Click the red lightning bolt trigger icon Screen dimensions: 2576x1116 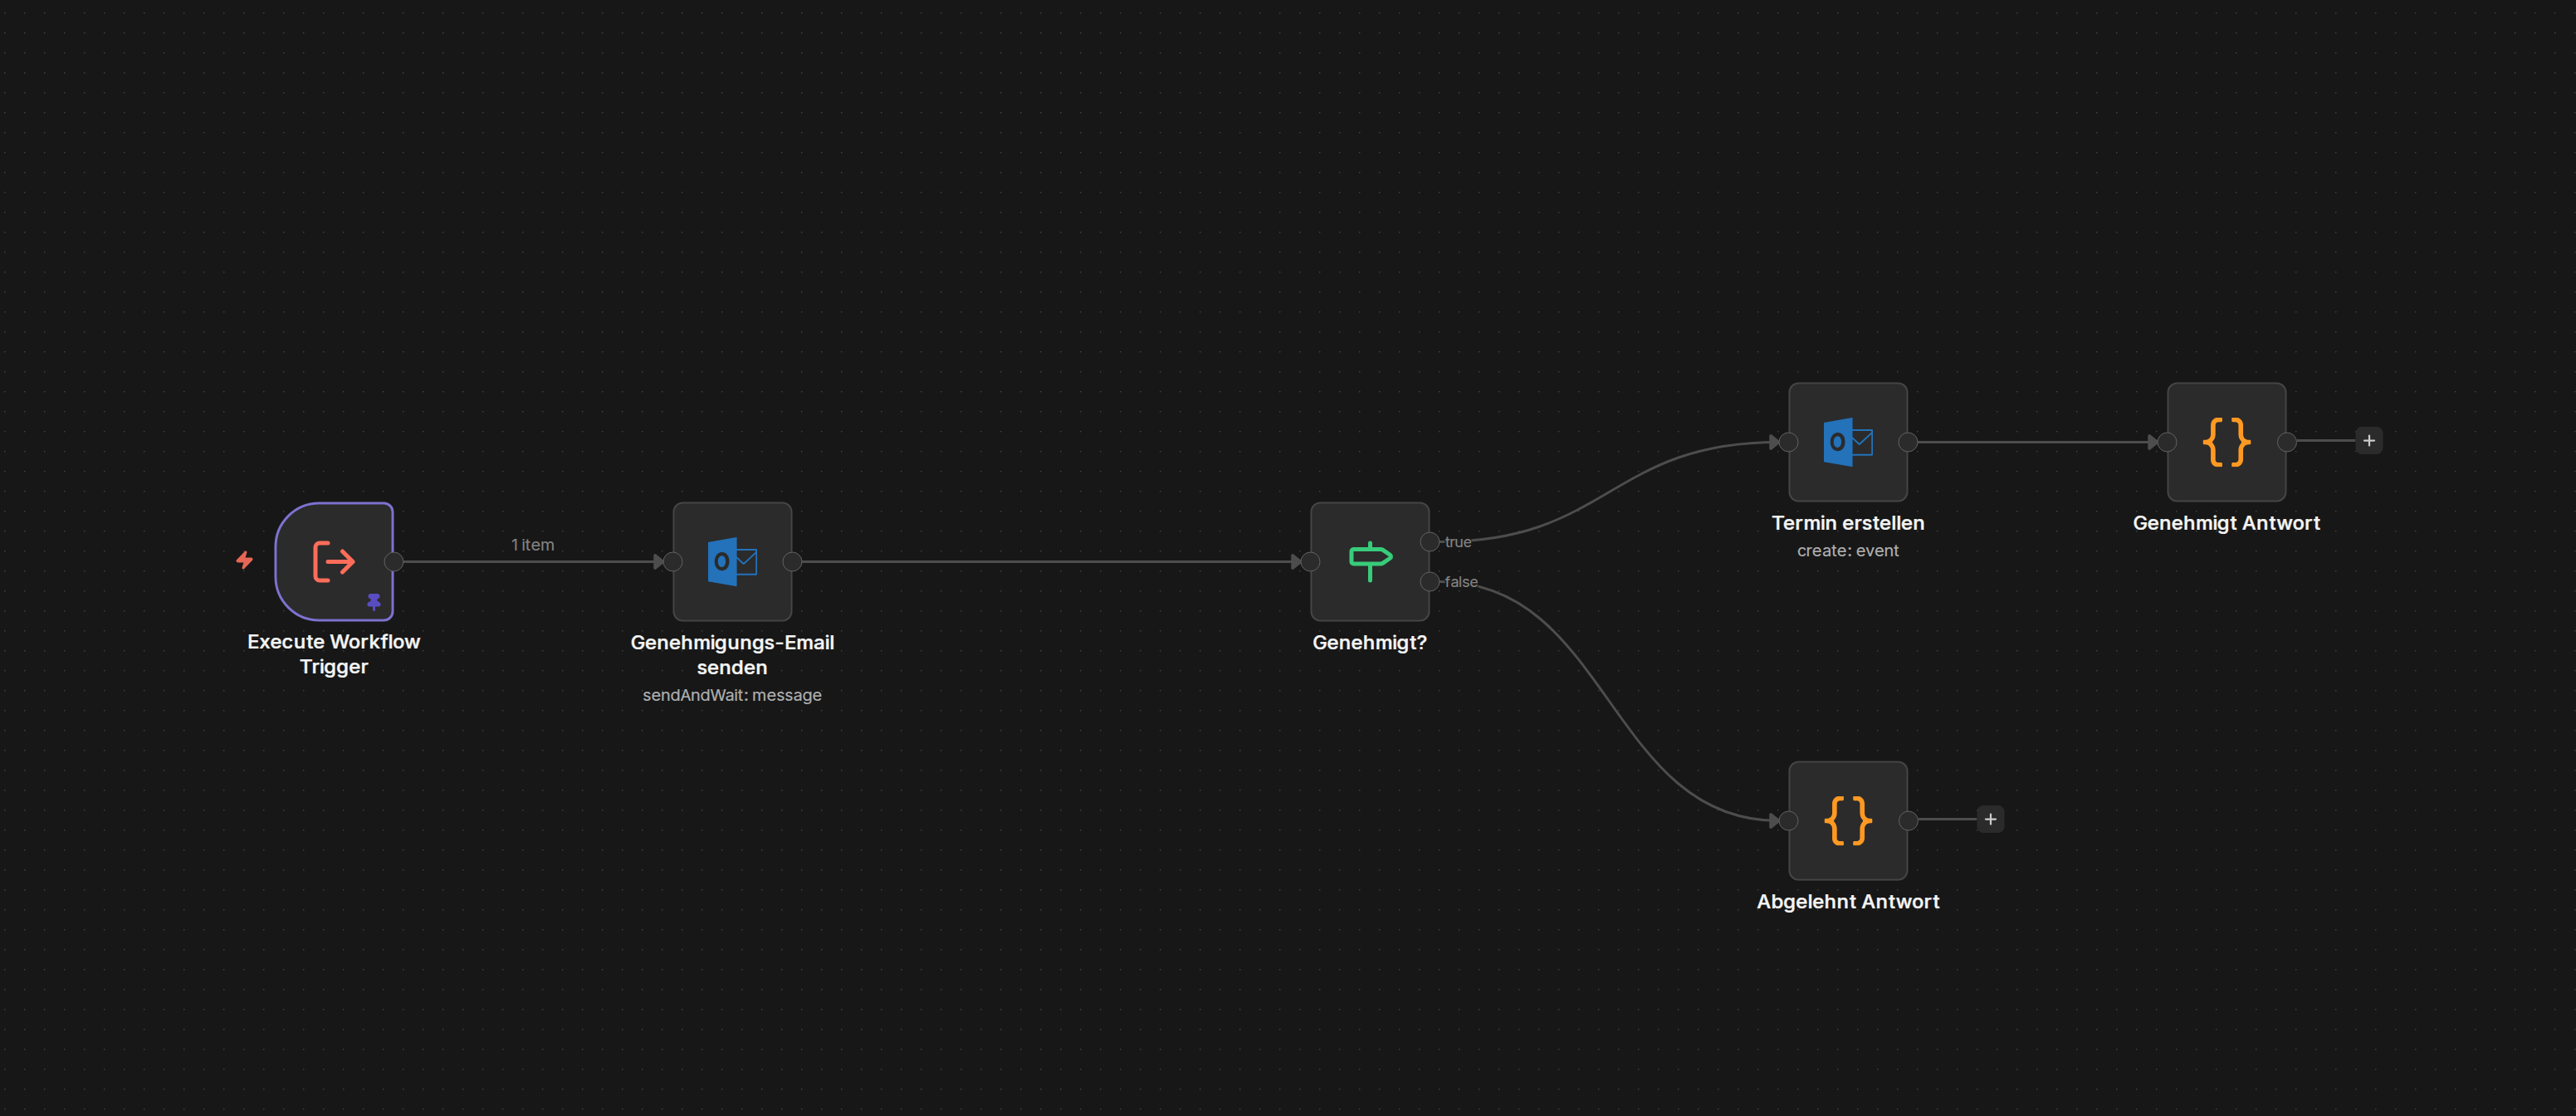coord(244,560)
